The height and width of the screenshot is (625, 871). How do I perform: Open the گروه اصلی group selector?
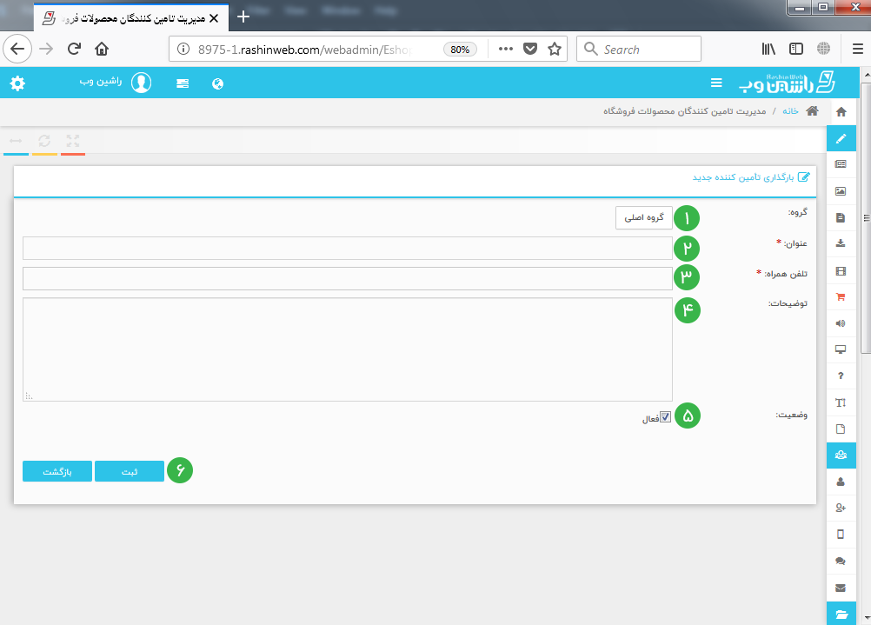point(644,218)
